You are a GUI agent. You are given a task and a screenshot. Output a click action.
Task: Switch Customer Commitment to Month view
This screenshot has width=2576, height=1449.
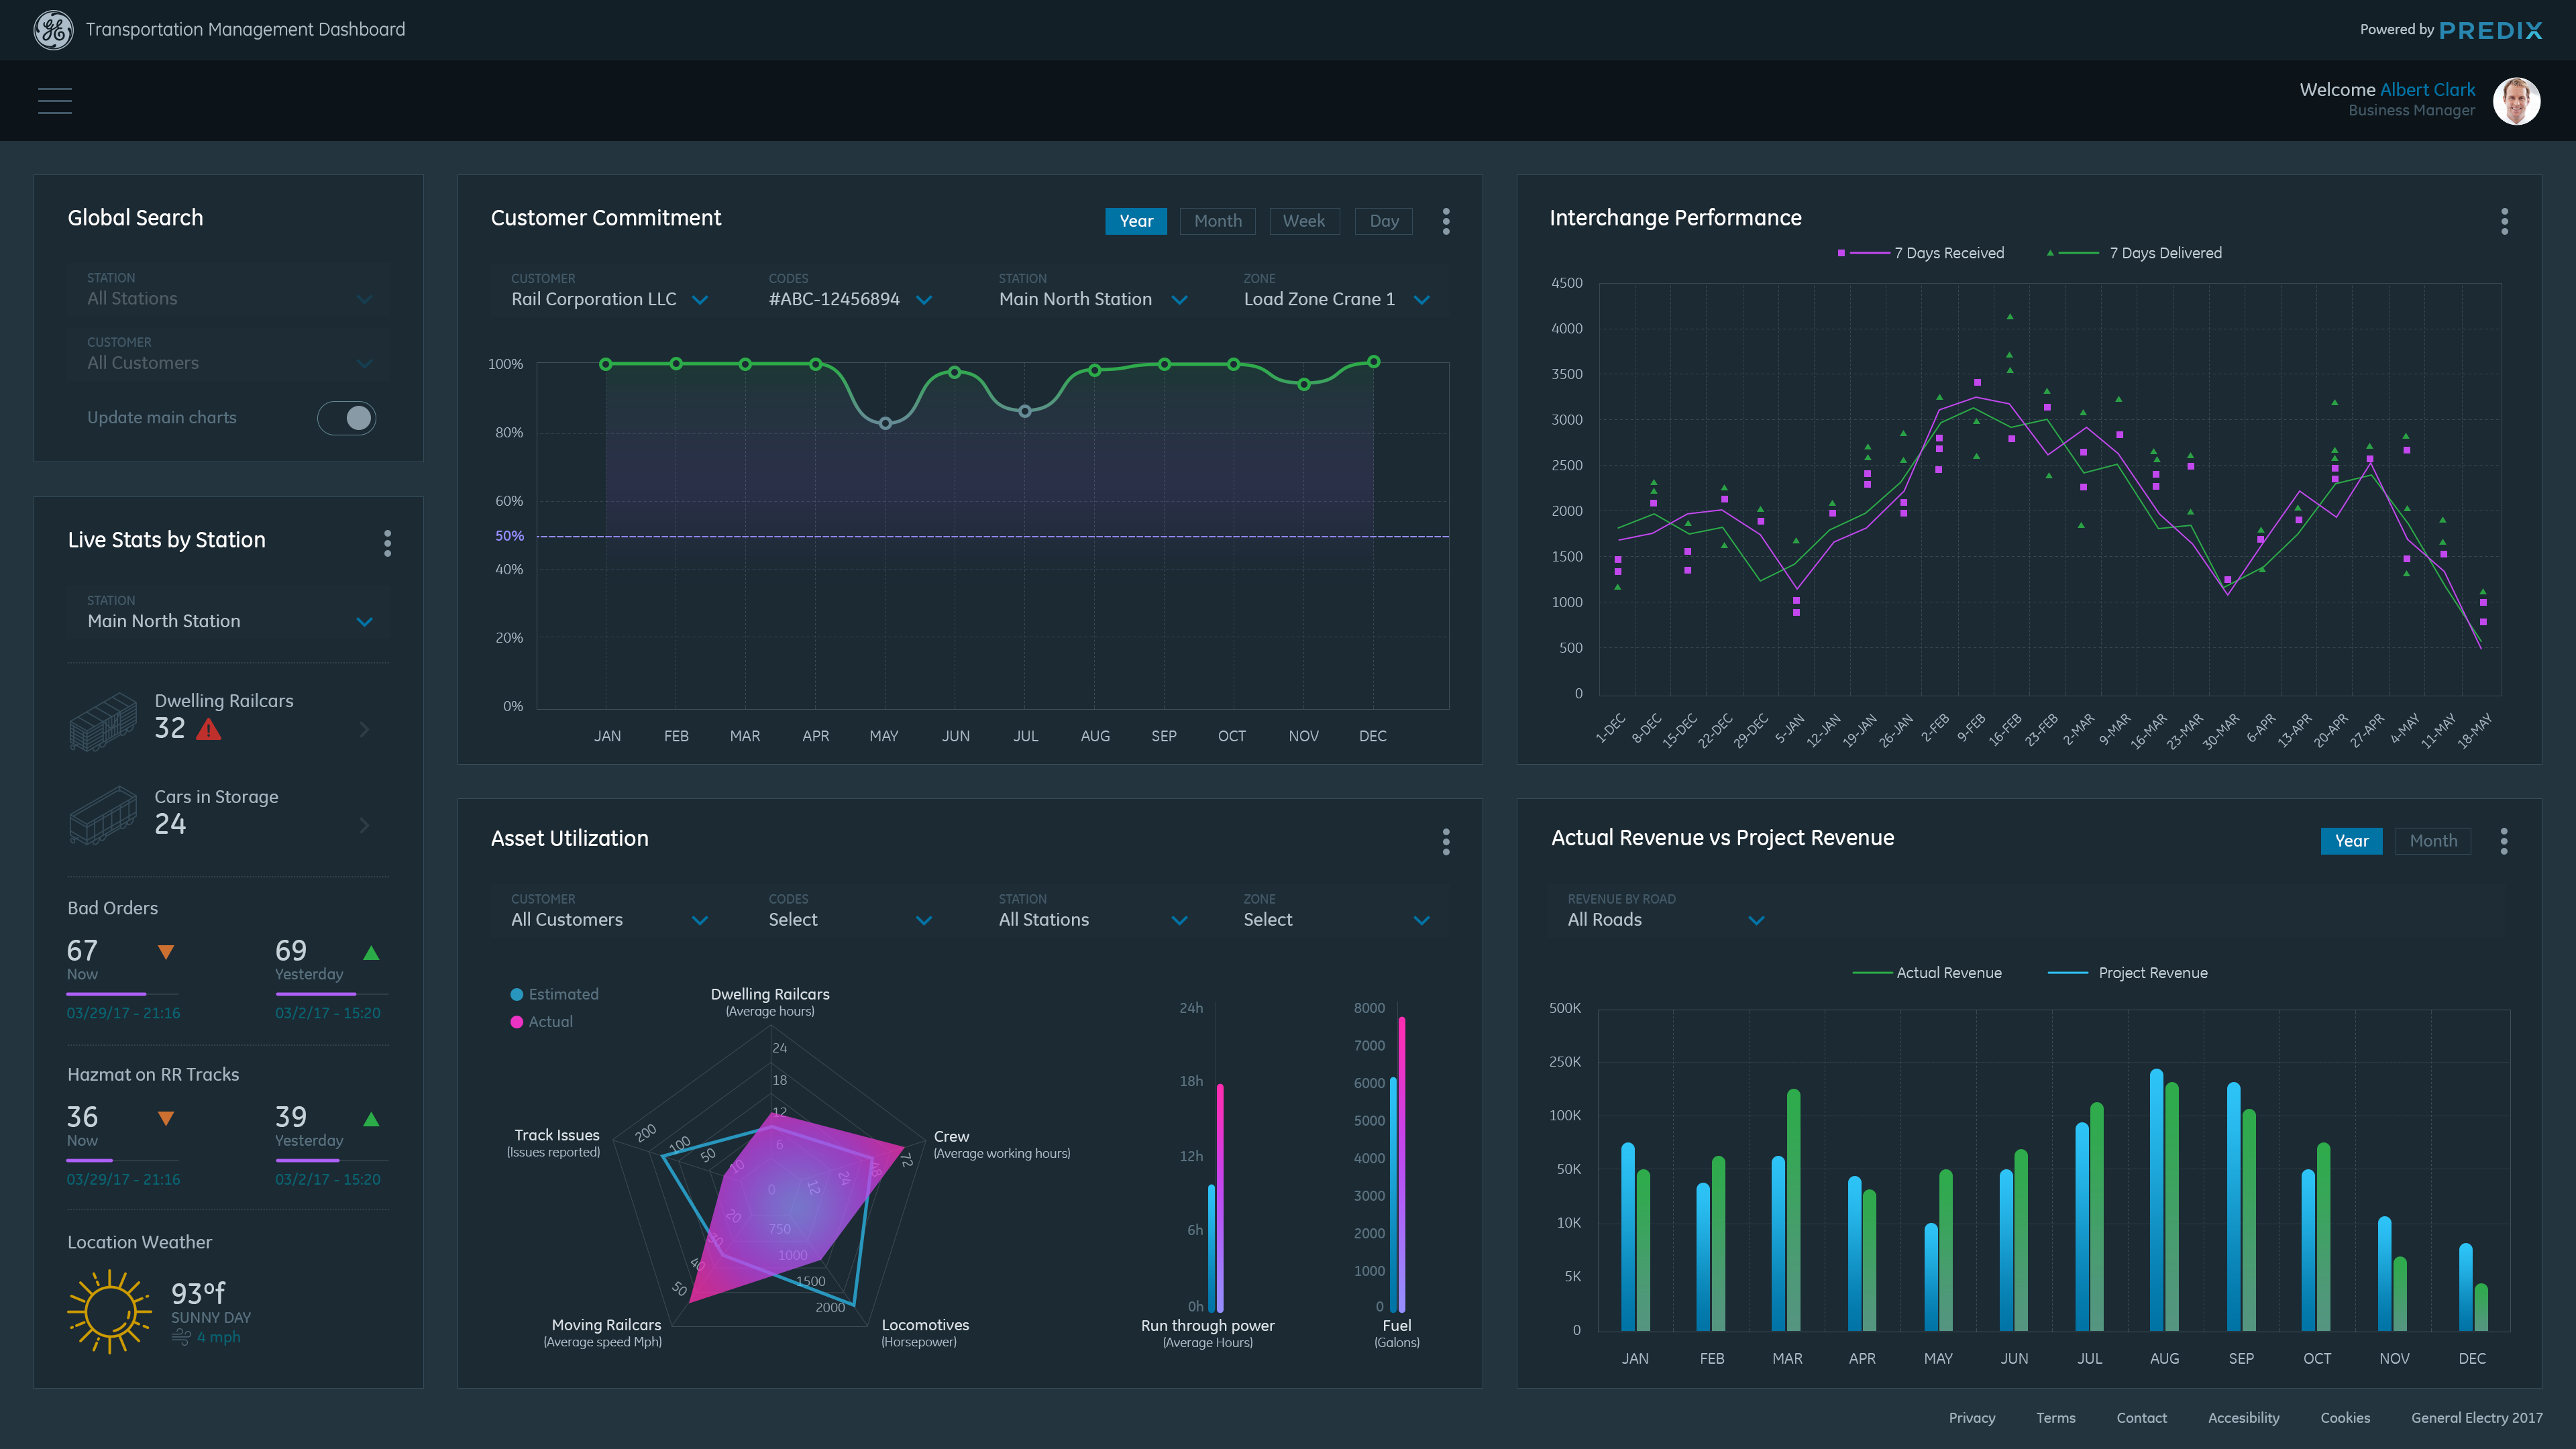[1217, 221]
